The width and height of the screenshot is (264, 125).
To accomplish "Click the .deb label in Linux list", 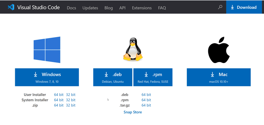I will (125, 95).
